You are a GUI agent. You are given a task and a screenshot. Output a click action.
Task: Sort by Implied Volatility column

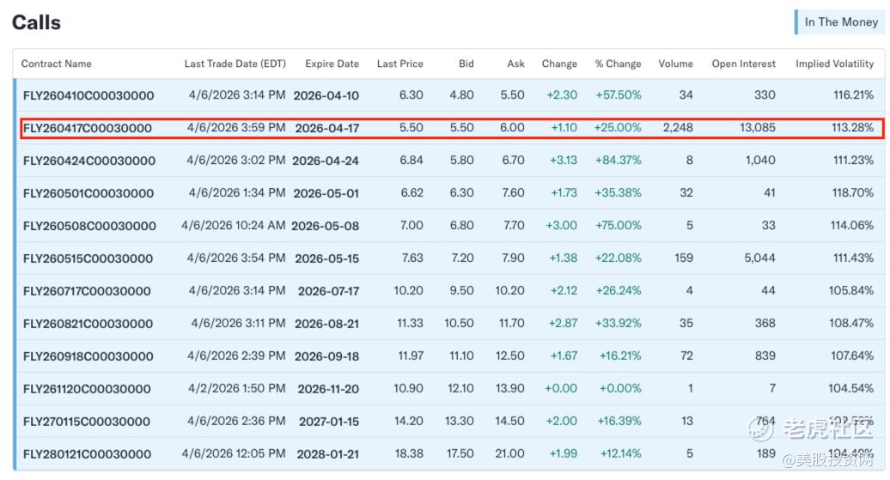834,64
